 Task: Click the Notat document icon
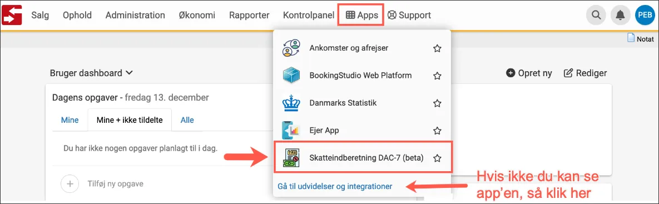[x=631, y=38]
